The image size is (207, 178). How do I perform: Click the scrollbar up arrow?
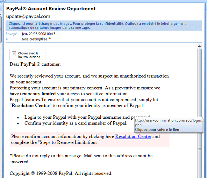pos(199,46)
